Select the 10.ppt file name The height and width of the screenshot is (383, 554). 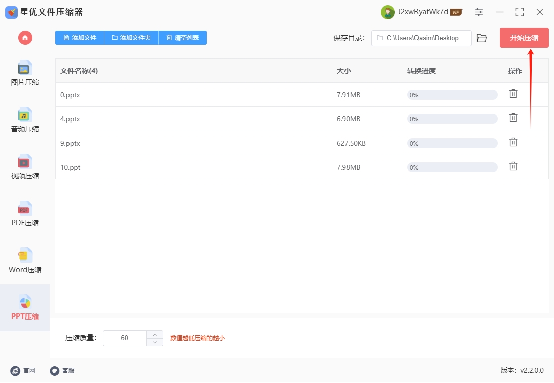(71, 167)
